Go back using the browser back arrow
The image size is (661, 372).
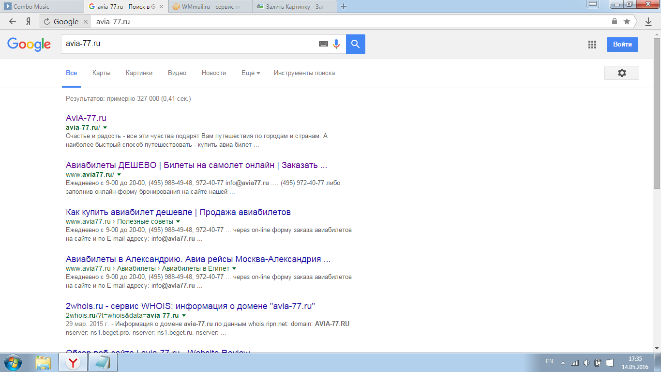click(13, 21)
